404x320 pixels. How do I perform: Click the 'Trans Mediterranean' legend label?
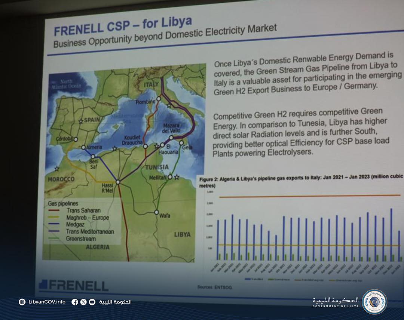90,231
